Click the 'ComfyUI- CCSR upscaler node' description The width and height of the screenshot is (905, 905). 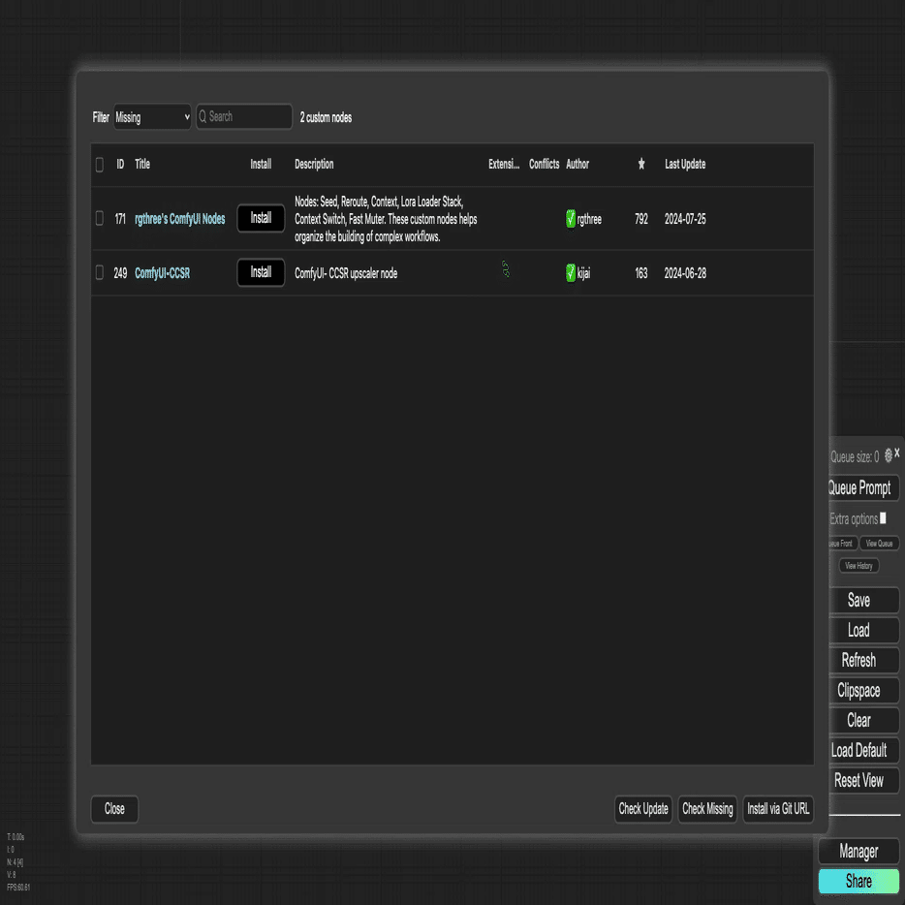click(x=346, y=273)
